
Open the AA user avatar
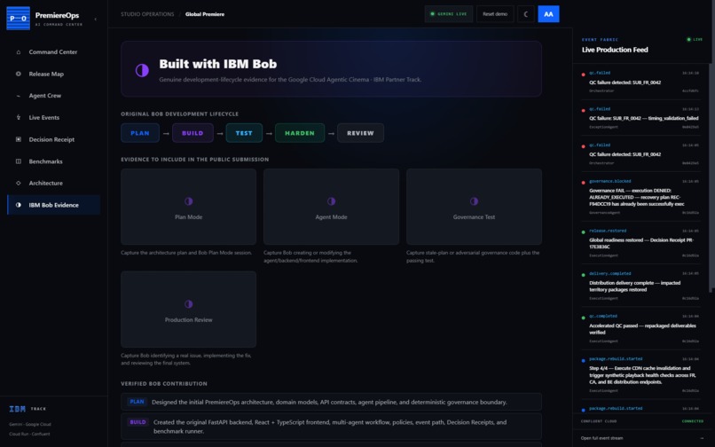(x=548, y=14)
